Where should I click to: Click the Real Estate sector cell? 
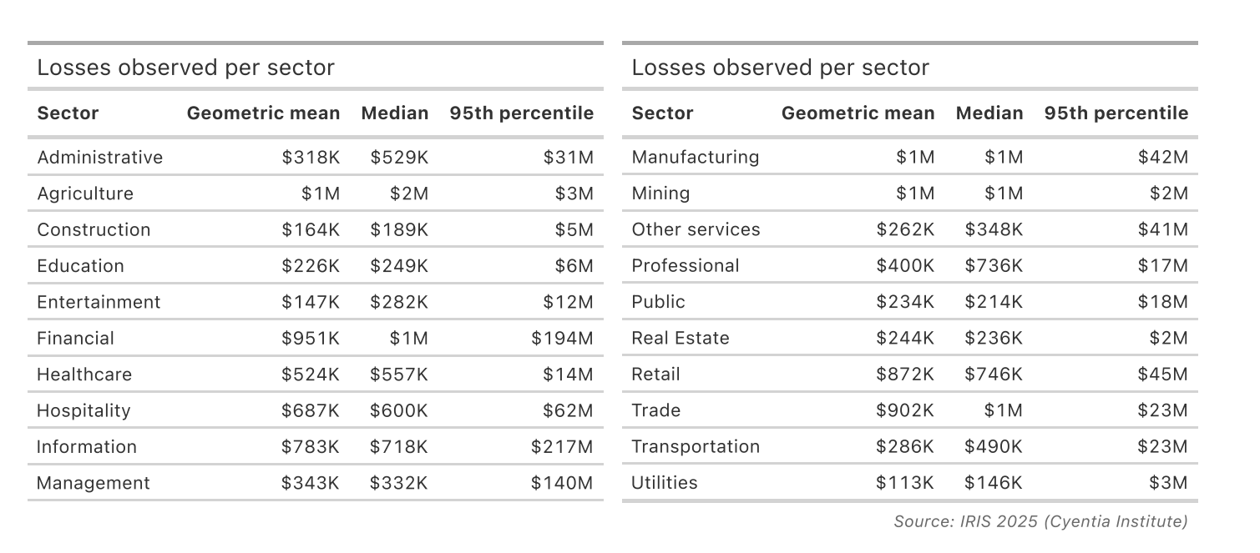pos(680,339)
